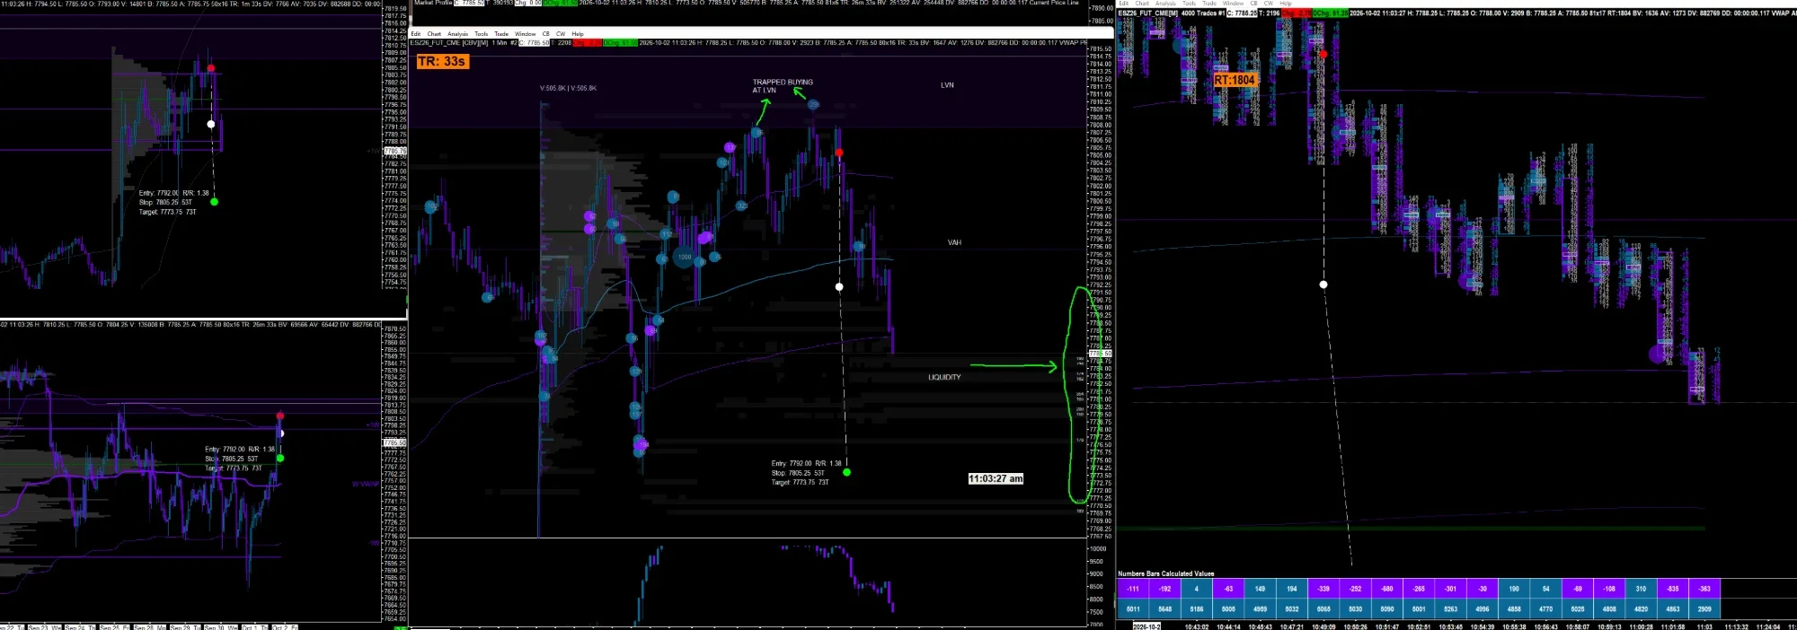Open the Trade menu in the 4000 Trades window

tap(1209, 3)
